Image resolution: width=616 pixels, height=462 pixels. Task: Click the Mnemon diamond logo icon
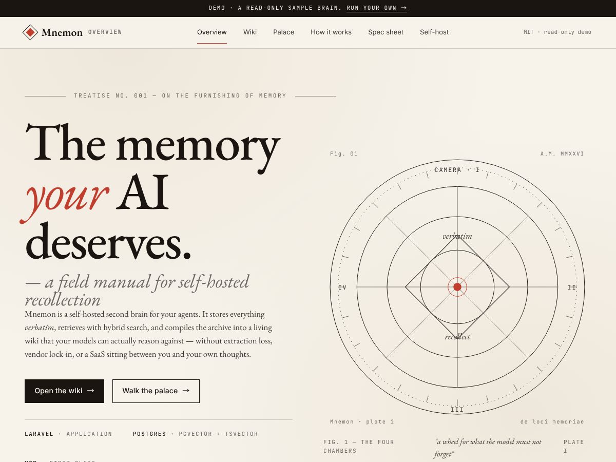pyautogui.click(x=30, y=32)
